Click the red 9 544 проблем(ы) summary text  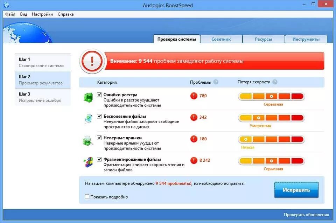(x=174, y=183)
